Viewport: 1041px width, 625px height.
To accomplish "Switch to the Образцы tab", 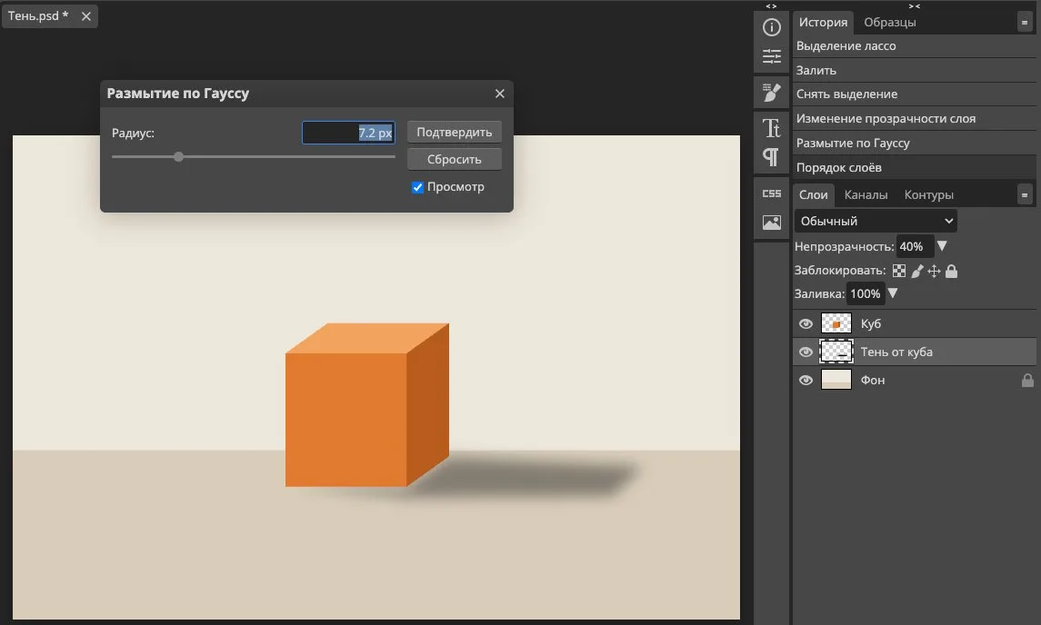I will (890, 23).
